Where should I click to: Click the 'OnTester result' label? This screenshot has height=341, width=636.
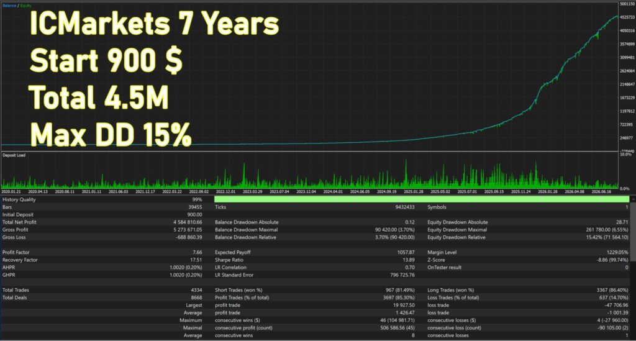[x=445, y=268]
